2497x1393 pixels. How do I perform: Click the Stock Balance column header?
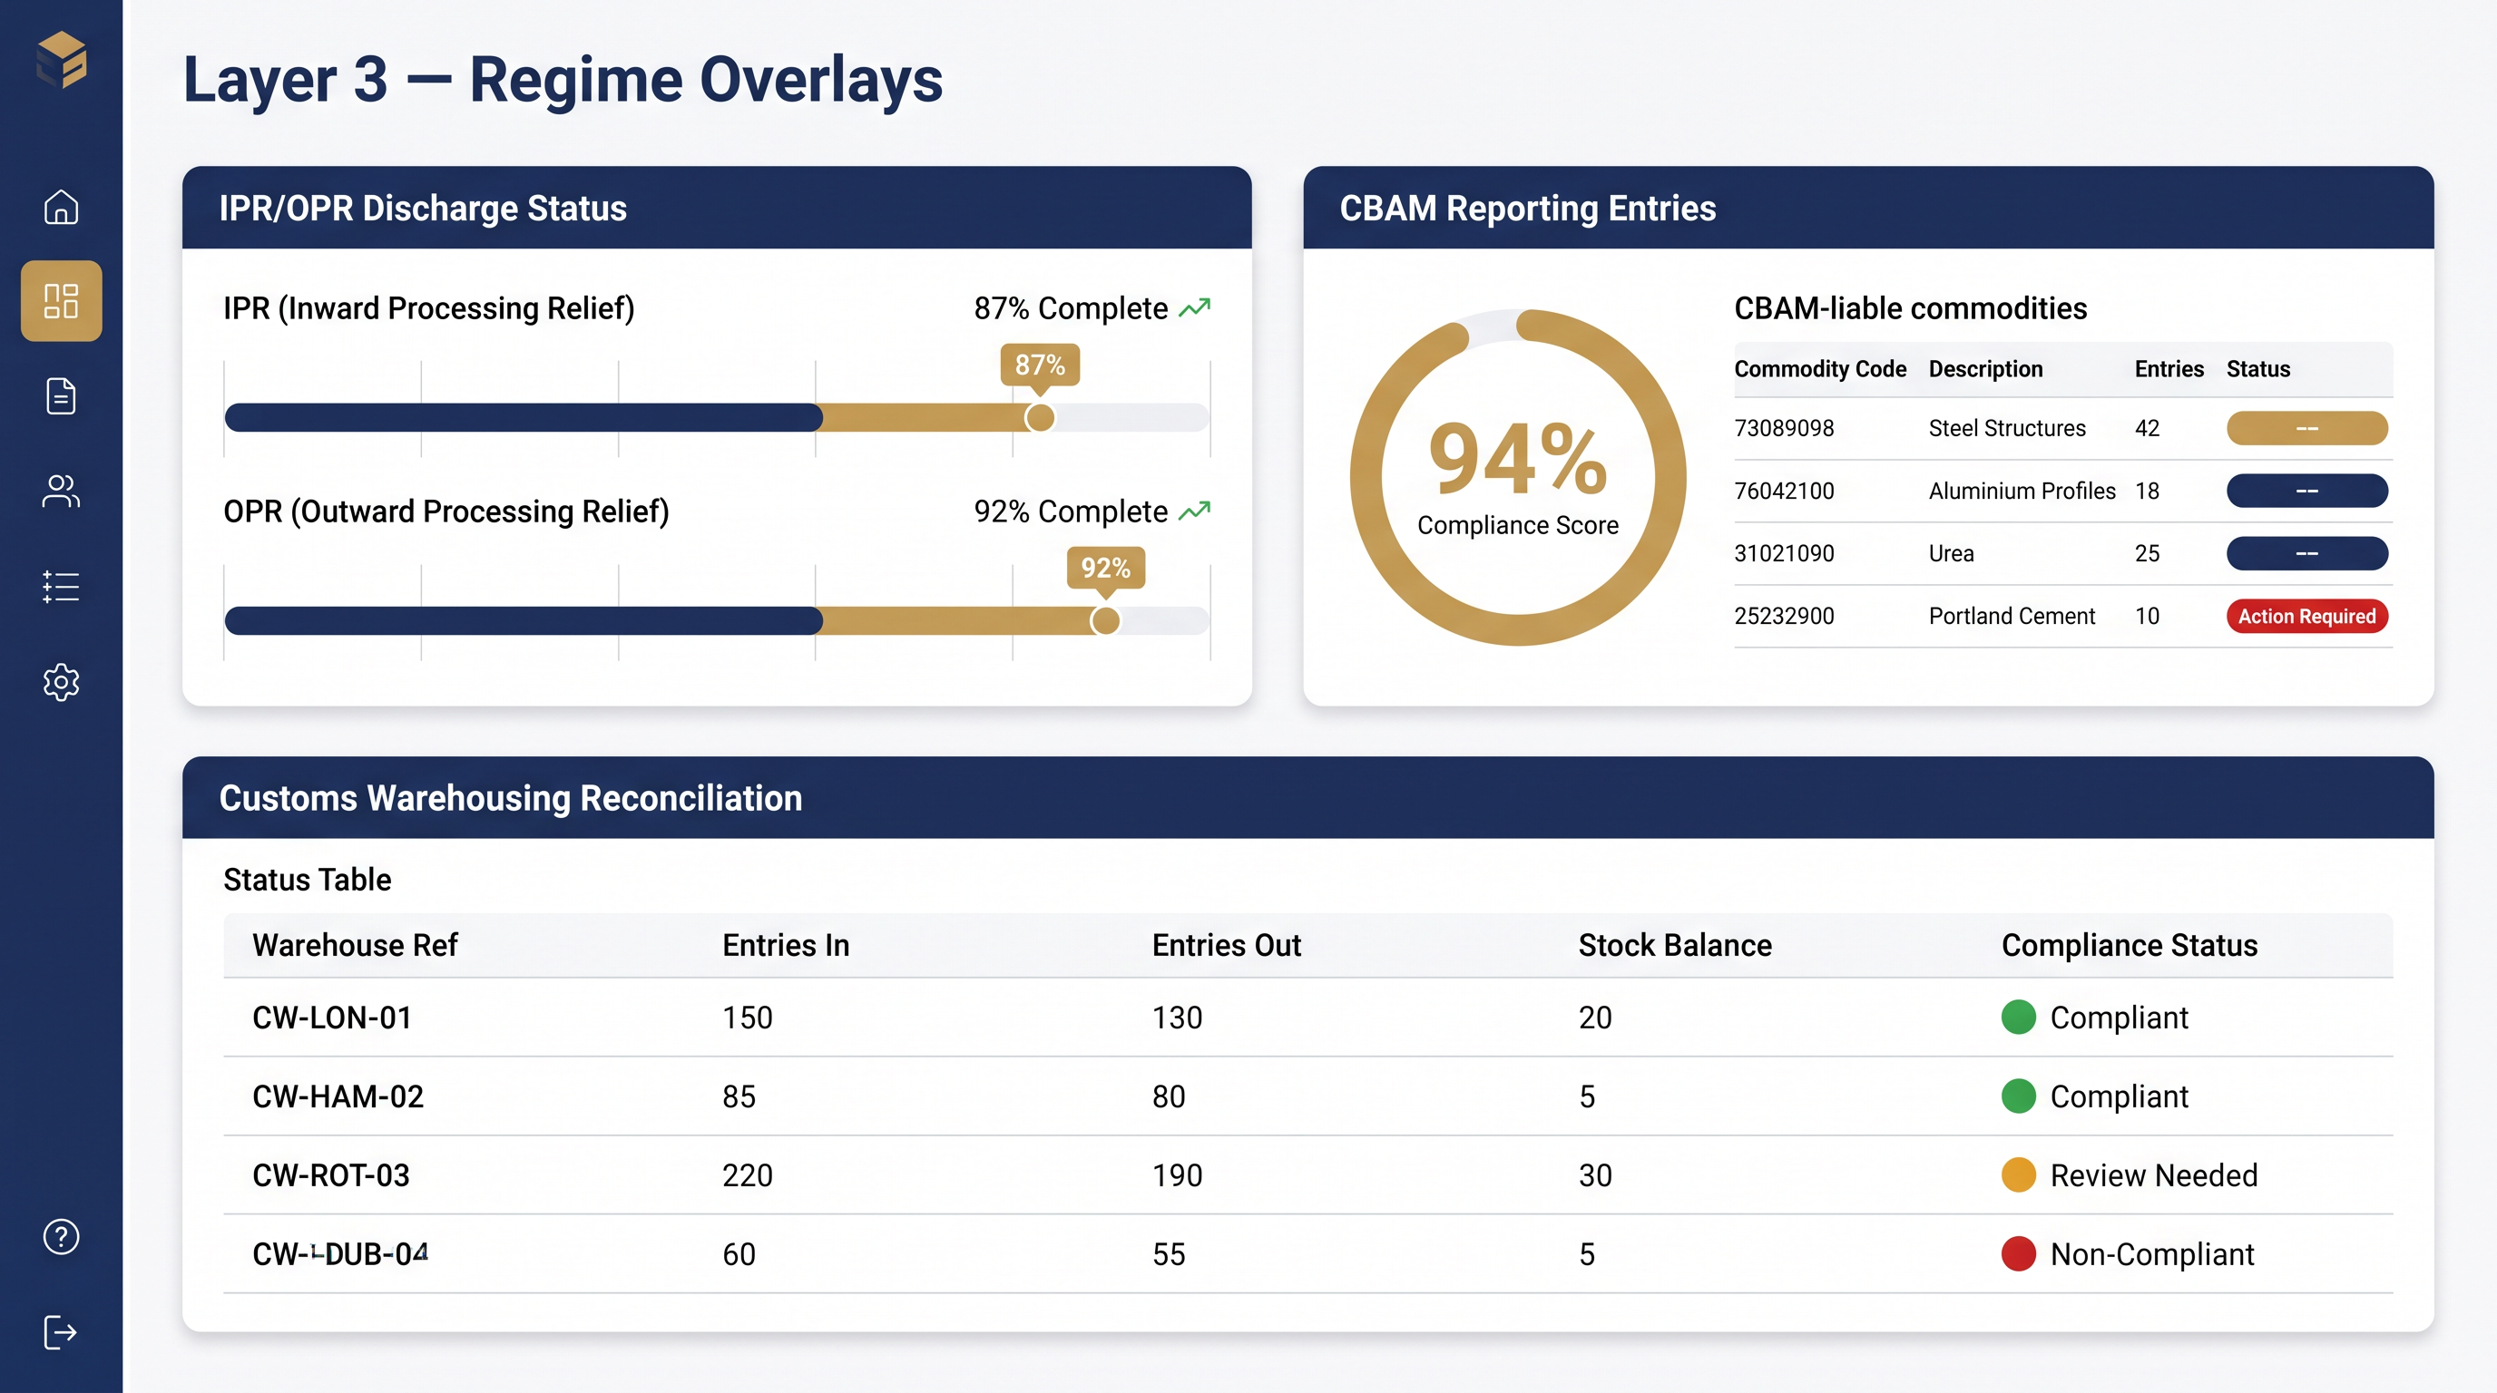(x=1675, y=944)
